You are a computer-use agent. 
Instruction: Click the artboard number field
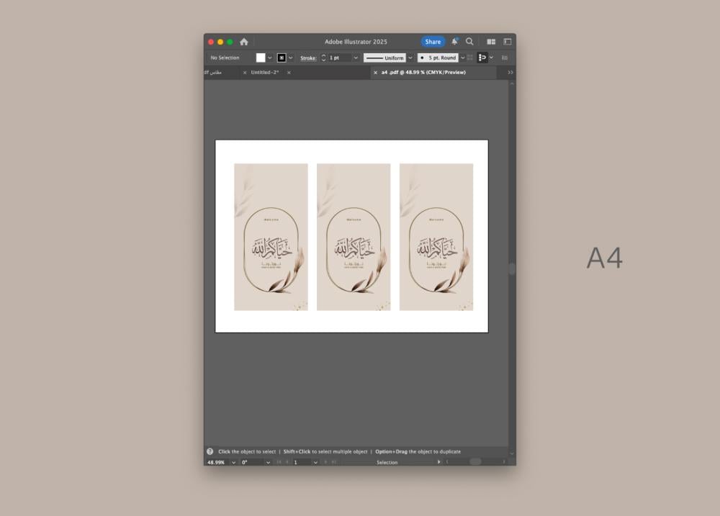click(x=301, y=462)
